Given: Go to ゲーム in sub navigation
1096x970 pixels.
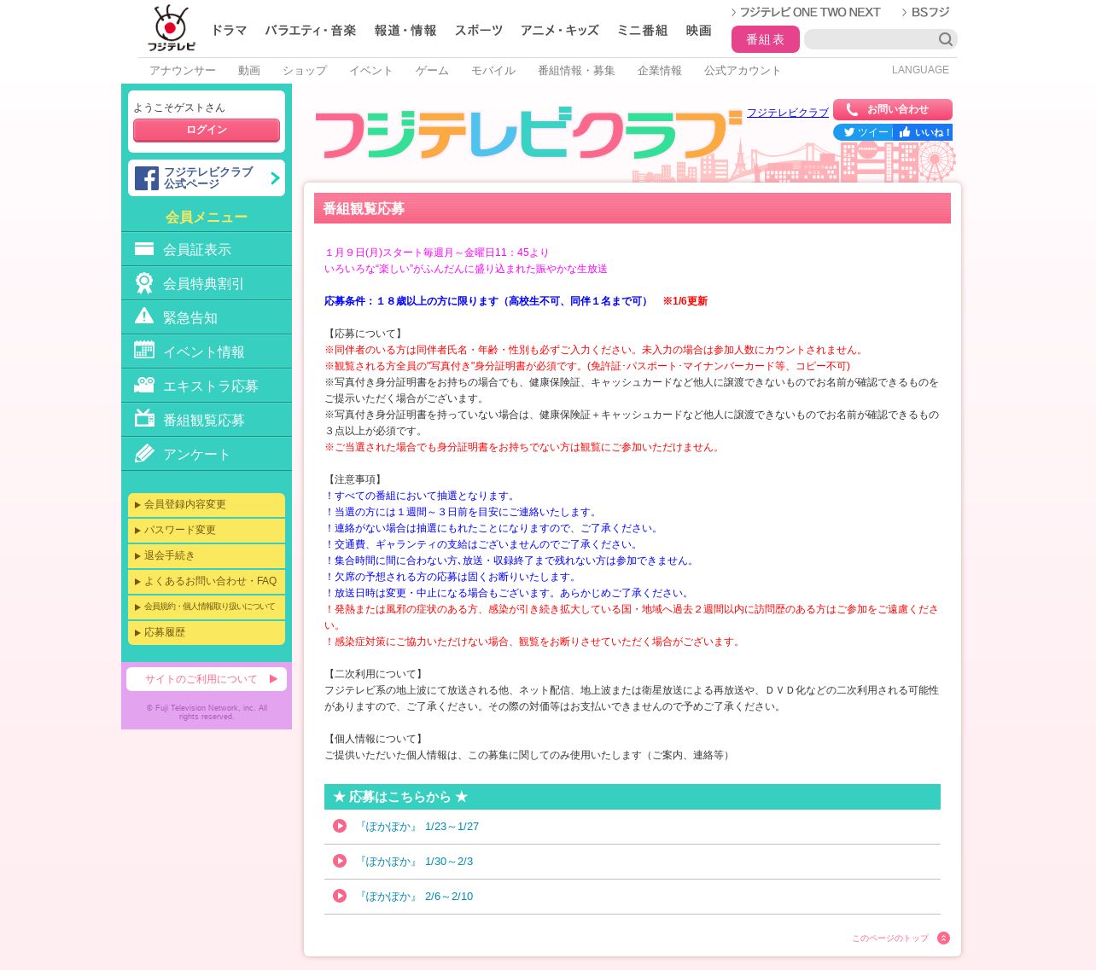Looking at the screenshot, I should pyautogui.click(x=433, y=71).
